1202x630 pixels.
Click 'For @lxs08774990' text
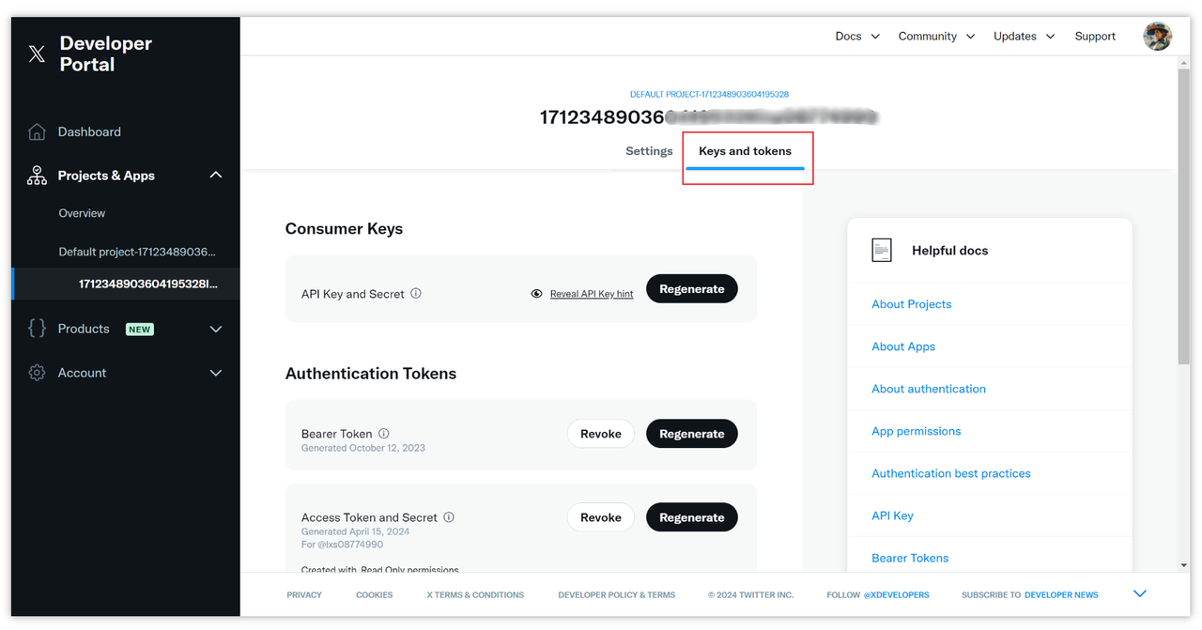pos(342,545)
